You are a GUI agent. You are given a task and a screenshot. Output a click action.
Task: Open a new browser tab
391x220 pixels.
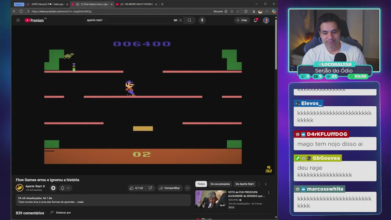point(162,4)
